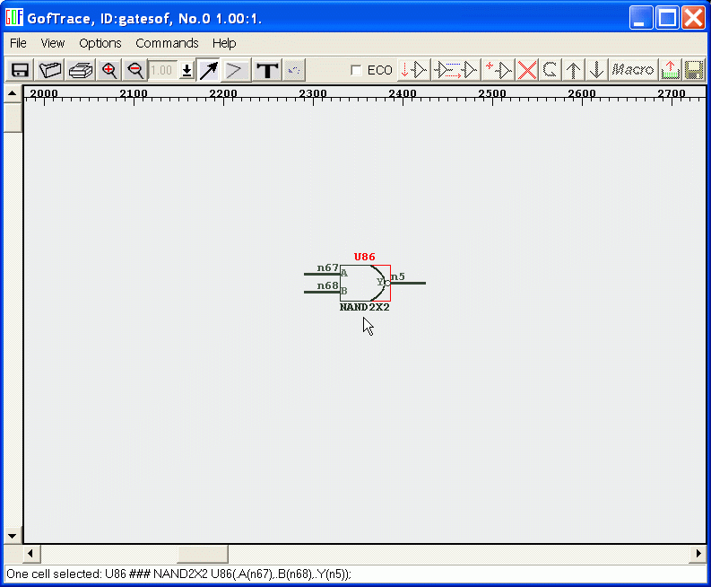Click the upload icon with red arrow
Viewport: 711px width, 587px height.
coord(670,70)
